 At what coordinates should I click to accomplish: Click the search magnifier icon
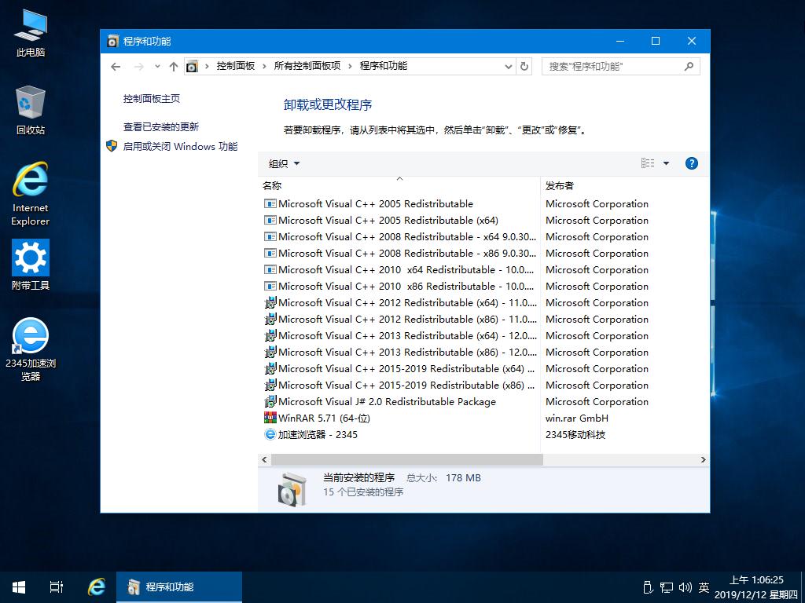(689, 66)
